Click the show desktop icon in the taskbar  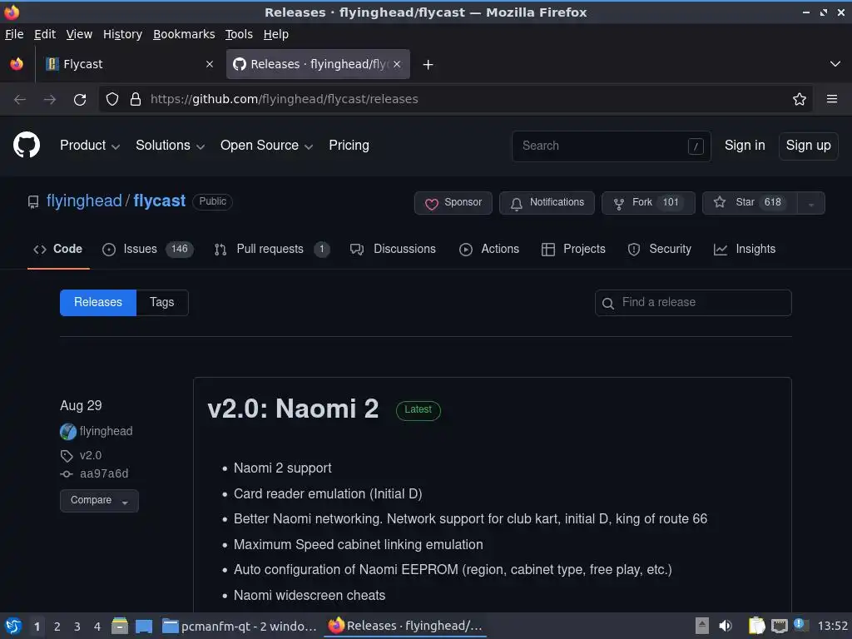pyautogui.click(x=144, y=626)
